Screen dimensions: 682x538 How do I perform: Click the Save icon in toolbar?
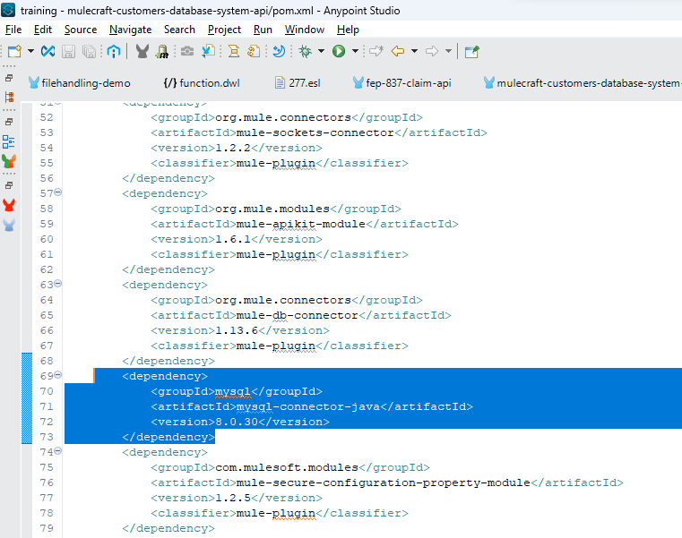[x=70, y=52]
